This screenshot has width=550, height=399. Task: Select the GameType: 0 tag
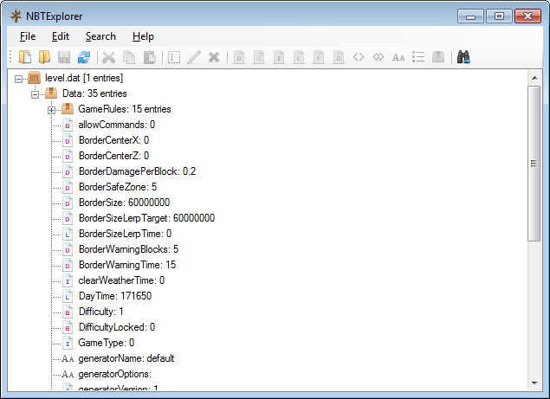tap(106, 343)
